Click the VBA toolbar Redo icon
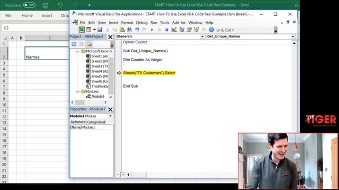339x190 pixels. click(x=144, y=30)
